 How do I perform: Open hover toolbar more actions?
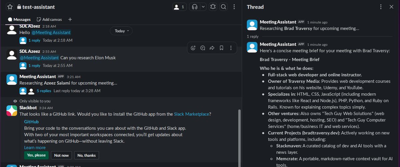(x=231, y=48)
